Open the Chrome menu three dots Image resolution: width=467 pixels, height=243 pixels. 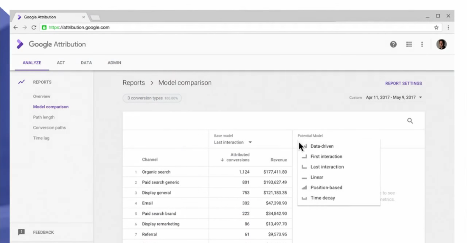pyautogui.click(x=448, y=28)
